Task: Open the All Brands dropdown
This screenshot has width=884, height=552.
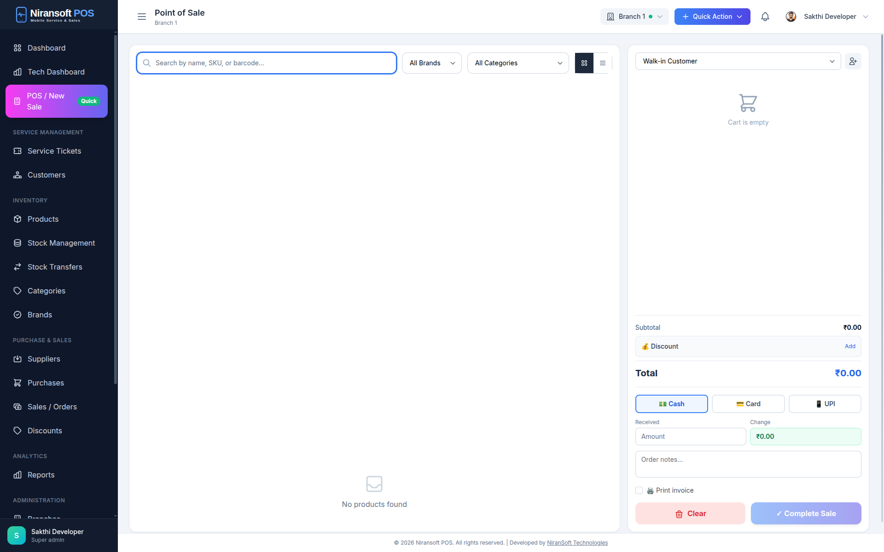Action: [431, 63]
